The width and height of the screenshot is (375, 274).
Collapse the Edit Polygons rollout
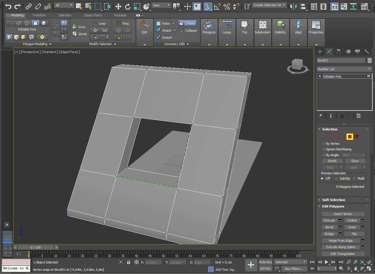(x=333, y=206)
